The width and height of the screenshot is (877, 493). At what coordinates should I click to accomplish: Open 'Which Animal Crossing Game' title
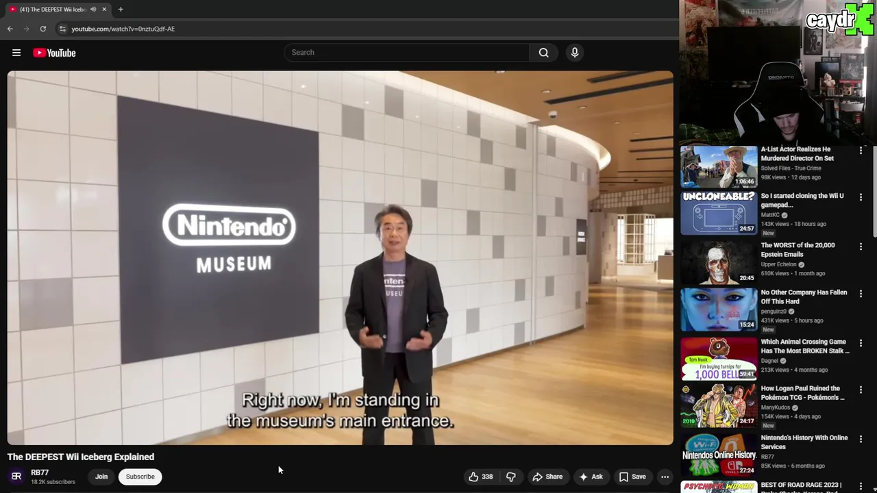[x=805, y=346]
